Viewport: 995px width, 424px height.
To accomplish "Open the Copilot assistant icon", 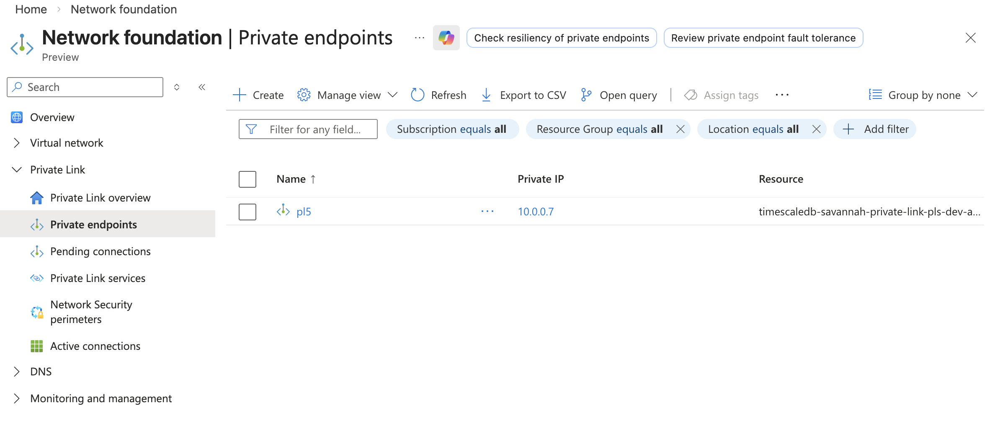I will click(446, 38).
